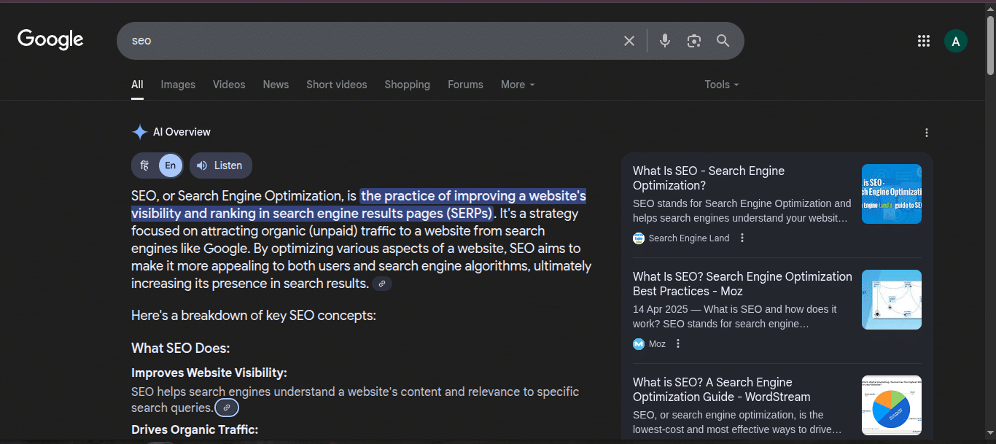Open the Google apps grid

[x=924, y=41]
